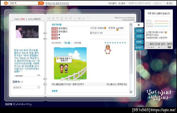Click the 일촌평 section heading
This screenshot has width=177, height=113.
click(55, 91)
